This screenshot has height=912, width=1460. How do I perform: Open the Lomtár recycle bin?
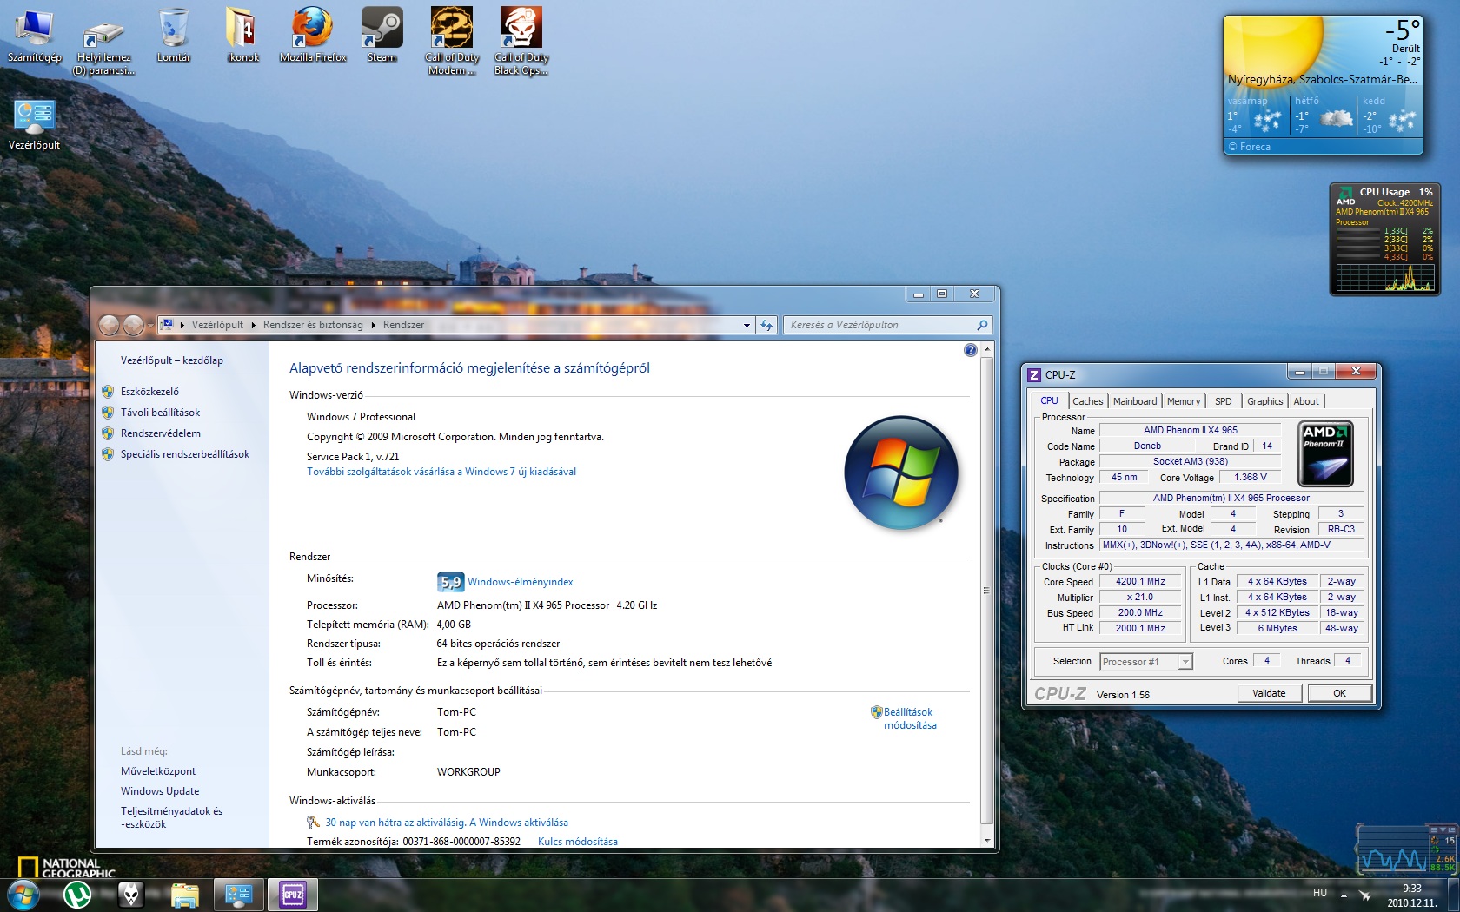pyautogui.click(x=174, y=36)
